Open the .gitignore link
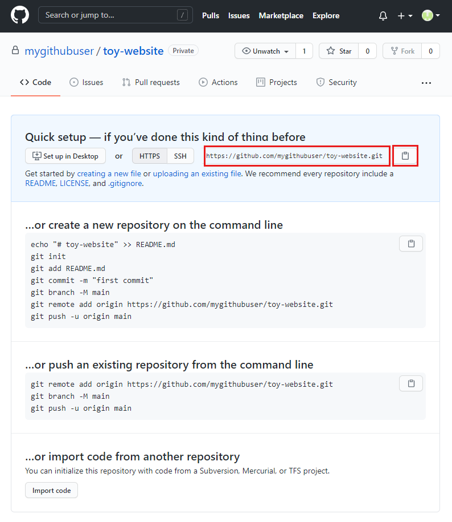Viewport: 452px width, 522px height. 125,184
